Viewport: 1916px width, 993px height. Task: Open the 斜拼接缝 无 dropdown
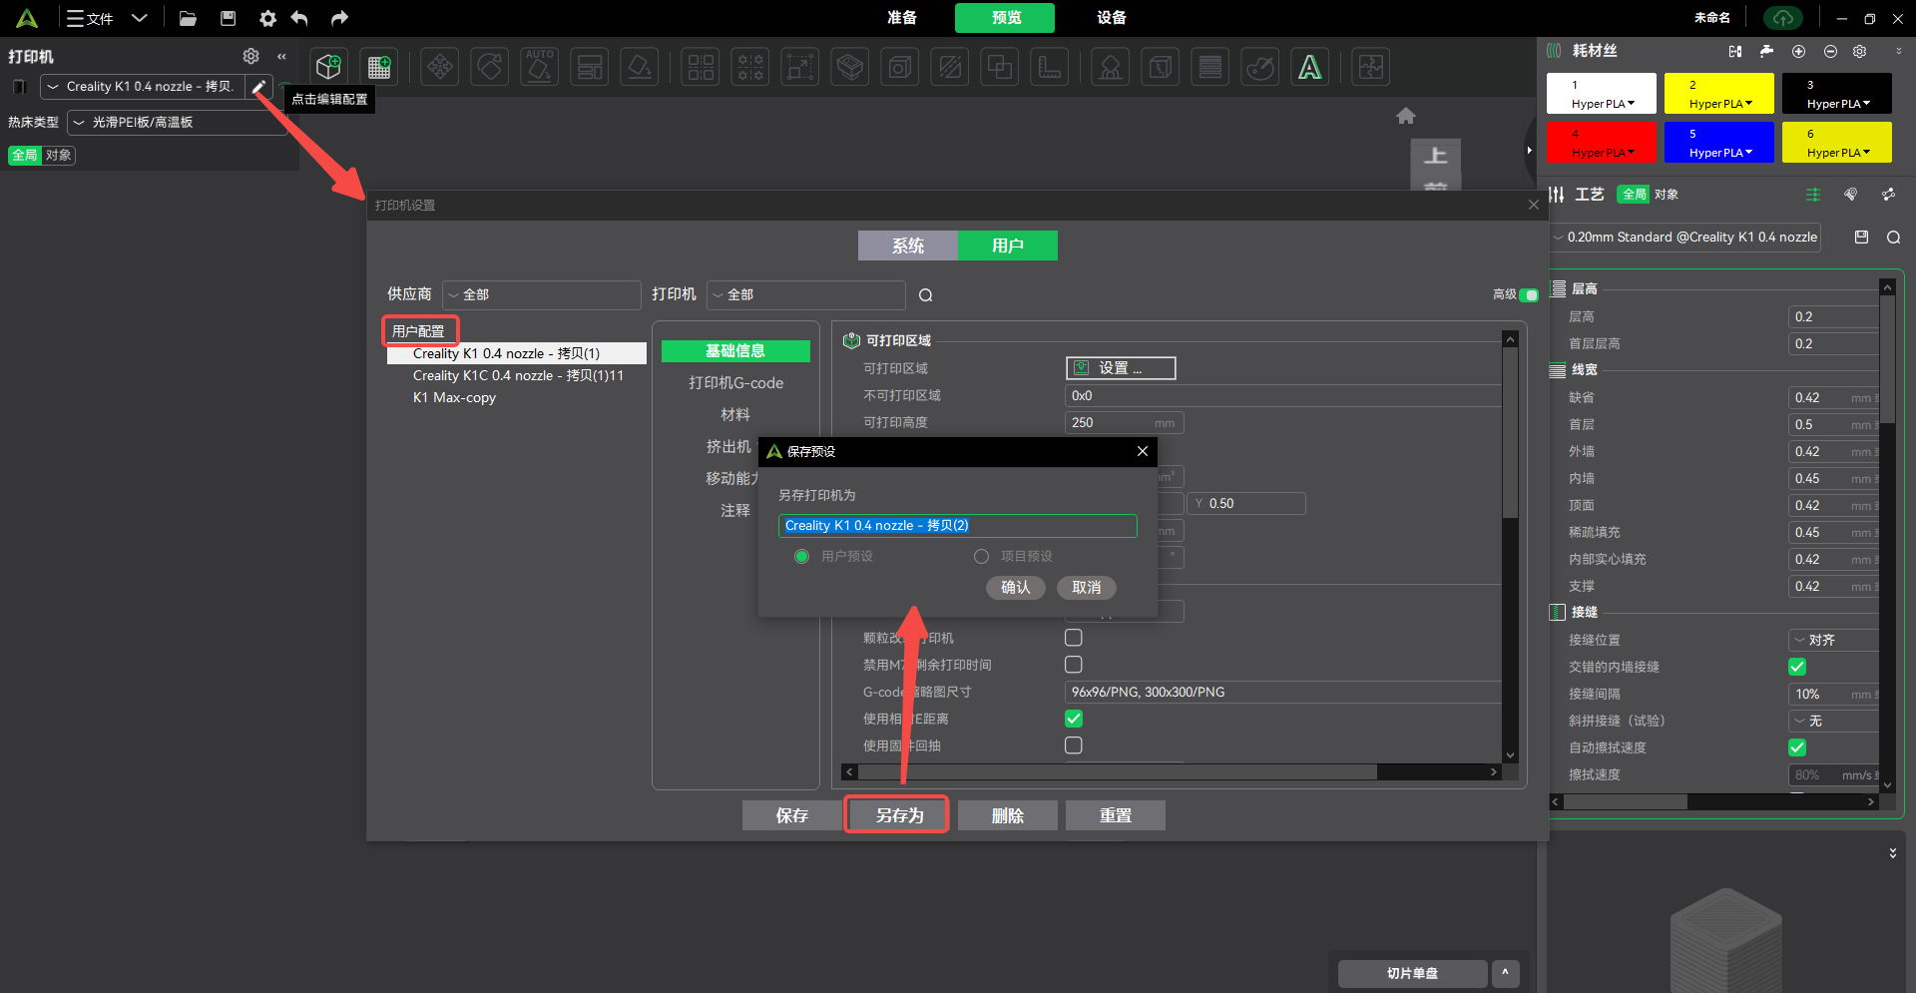pos(1833,720)
